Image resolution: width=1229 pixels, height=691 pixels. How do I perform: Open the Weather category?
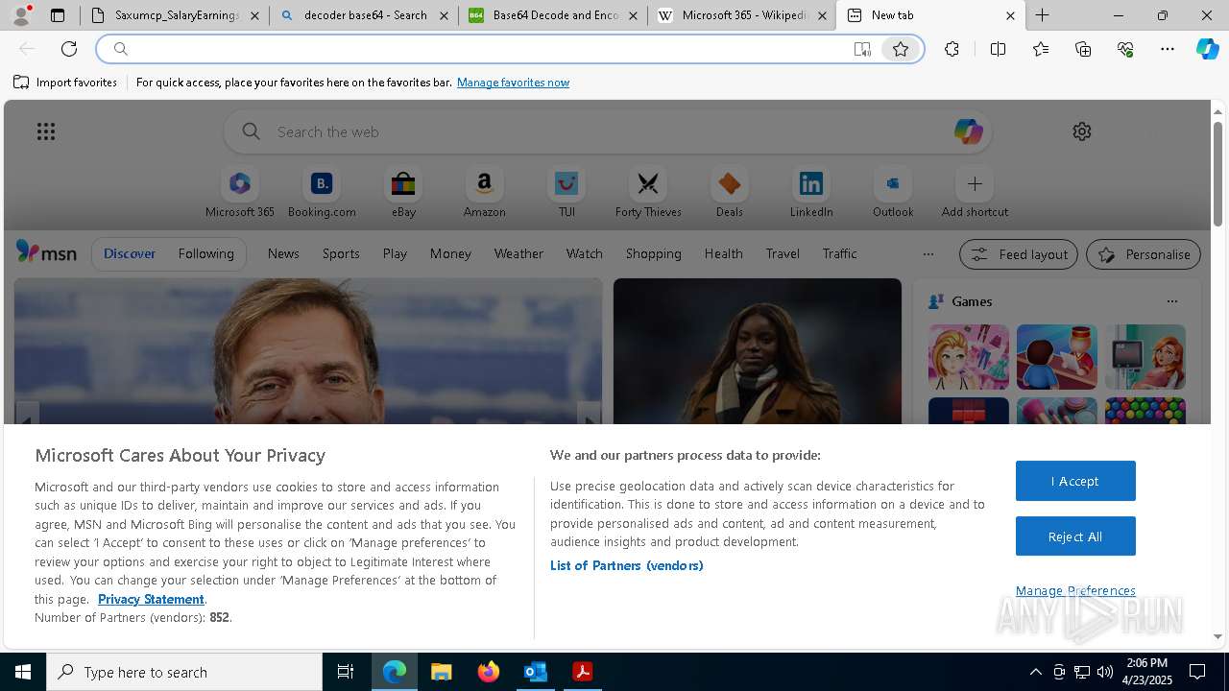coord(518,253)
